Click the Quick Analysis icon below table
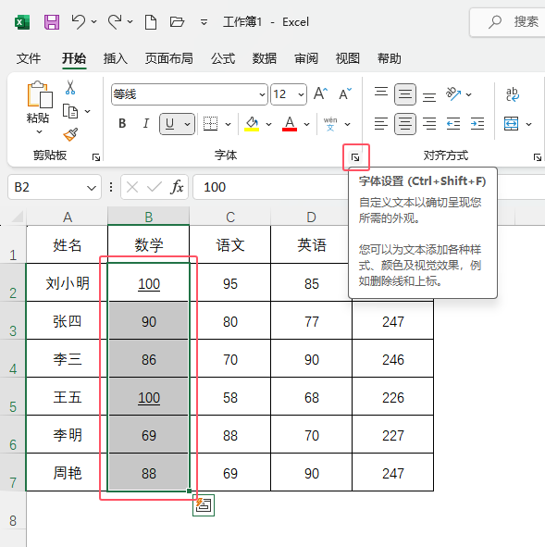 pyautogui.click(x=204, y=505)
